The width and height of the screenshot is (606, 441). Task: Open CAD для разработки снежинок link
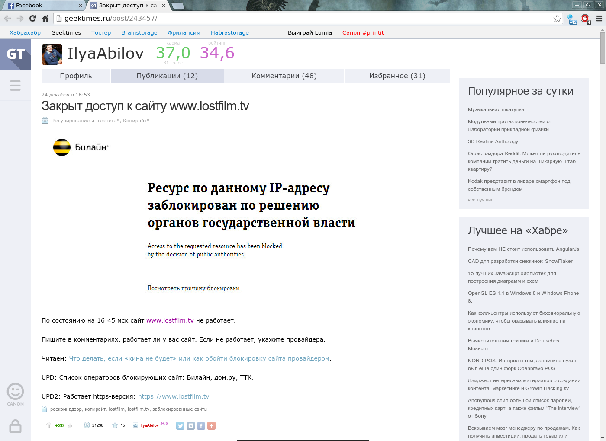[x=520, y=261]
